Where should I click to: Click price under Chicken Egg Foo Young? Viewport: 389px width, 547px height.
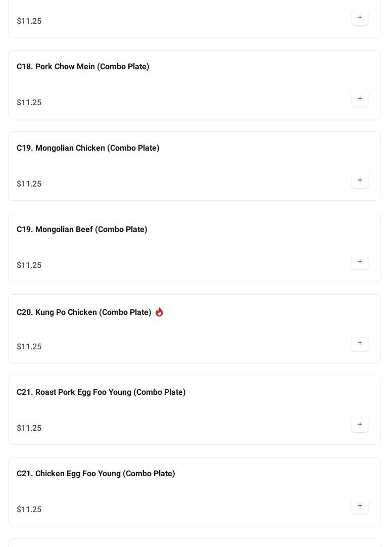29,510
